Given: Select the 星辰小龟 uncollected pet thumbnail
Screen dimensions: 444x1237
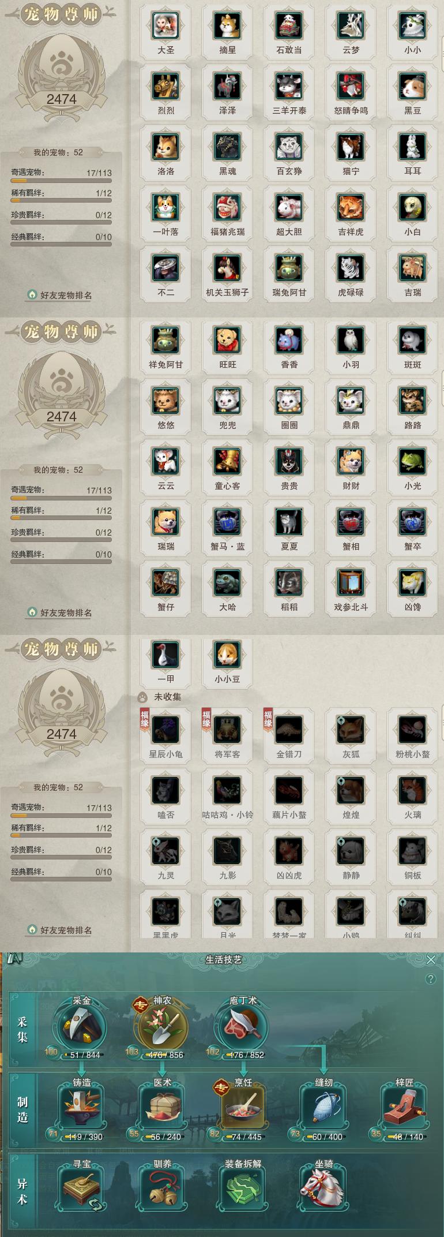Looking at the screenshot, I should tap(166, 729).
